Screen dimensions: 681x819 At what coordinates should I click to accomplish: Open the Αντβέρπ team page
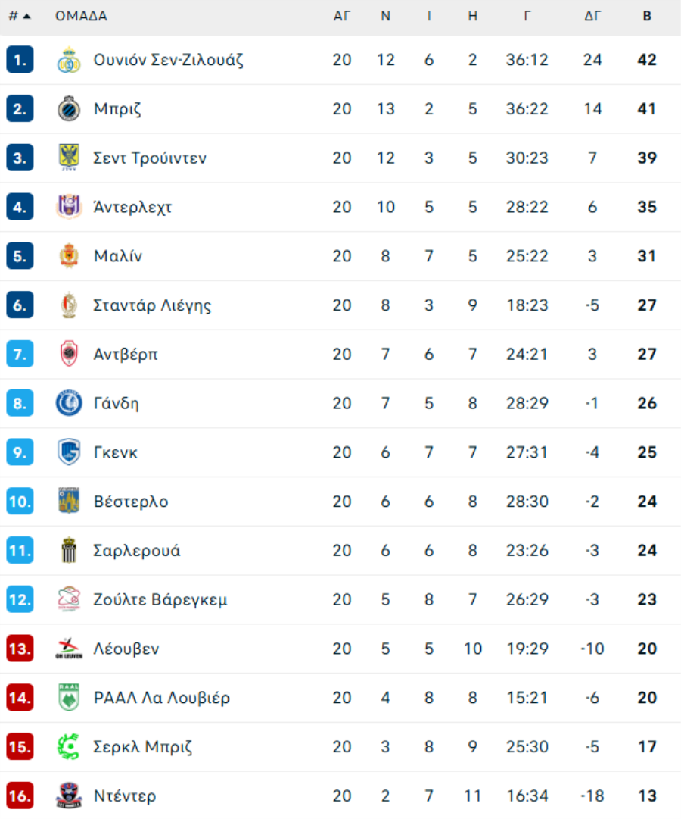point(126,354)
